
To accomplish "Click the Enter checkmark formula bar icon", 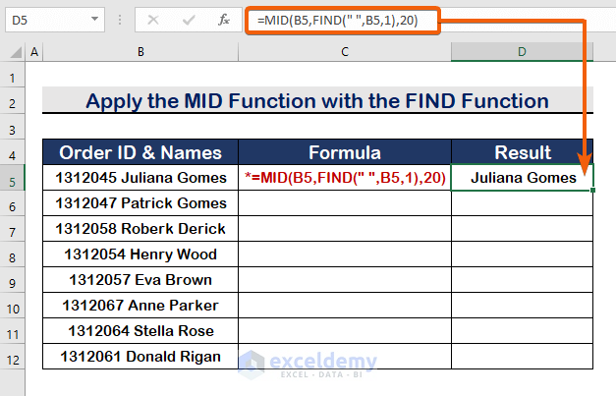I will (189, 20).
